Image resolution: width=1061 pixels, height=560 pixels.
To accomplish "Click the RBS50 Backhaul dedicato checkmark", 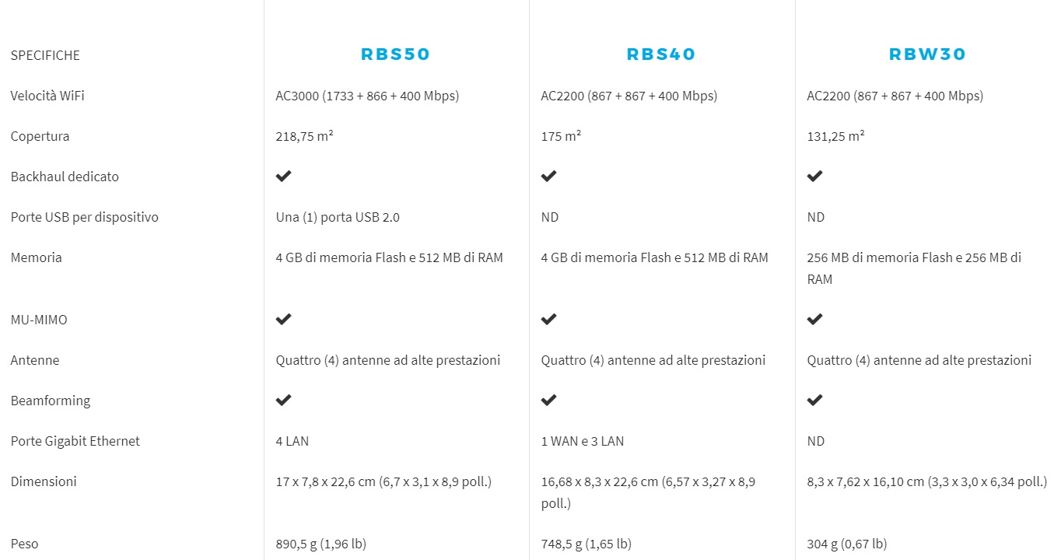I will 284,177.
